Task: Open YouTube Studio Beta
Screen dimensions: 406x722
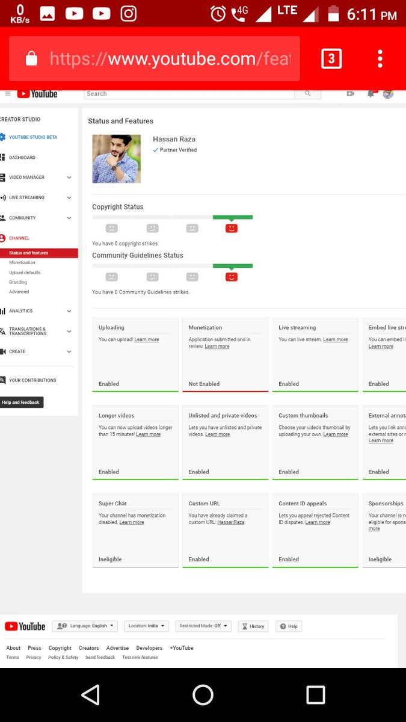Action: click(33, 137)
